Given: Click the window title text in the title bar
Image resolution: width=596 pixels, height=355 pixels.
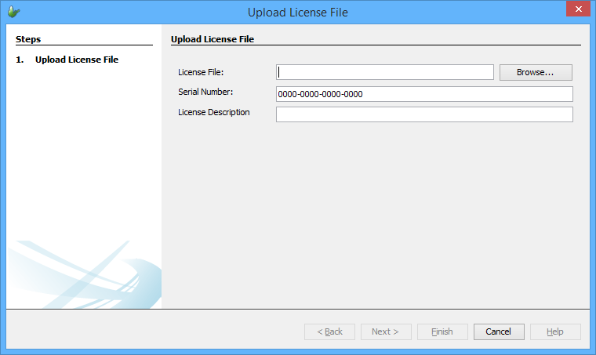Looking at the screenshot, I should 297,12.
